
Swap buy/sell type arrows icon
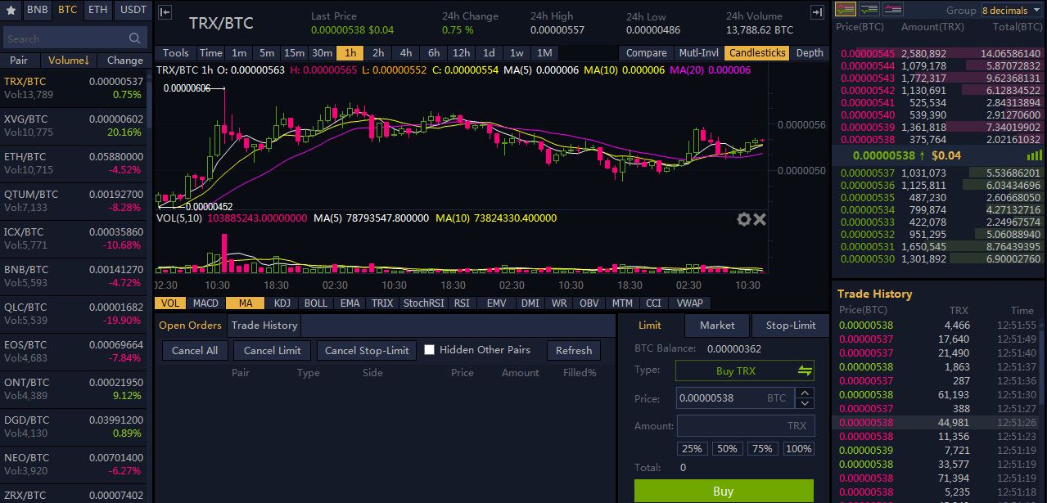[806, 371]
